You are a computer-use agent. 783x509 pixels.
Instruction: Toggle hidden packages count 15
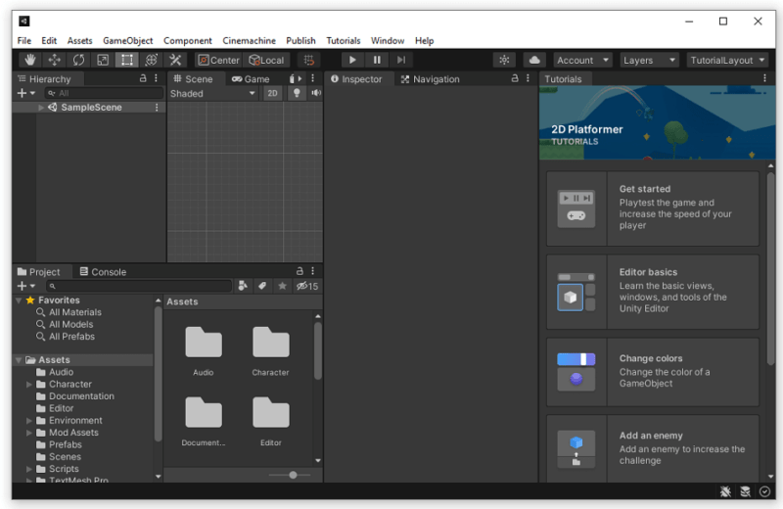[x=307, y=286]
